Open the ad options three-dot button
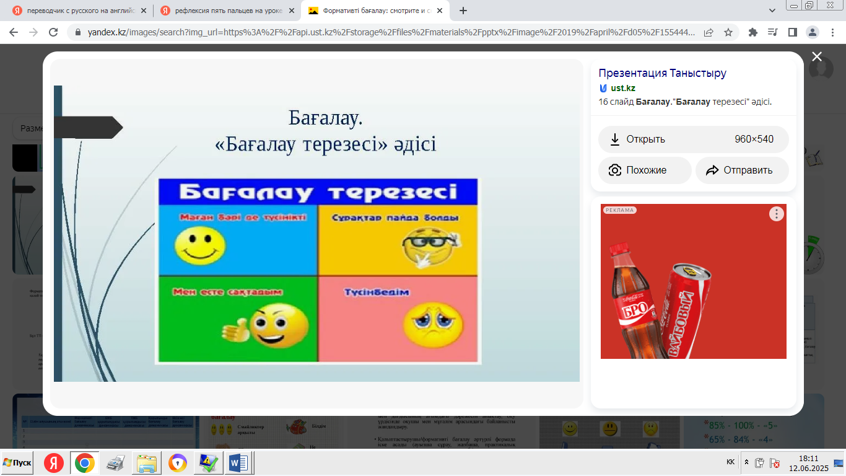 point(777,214)
